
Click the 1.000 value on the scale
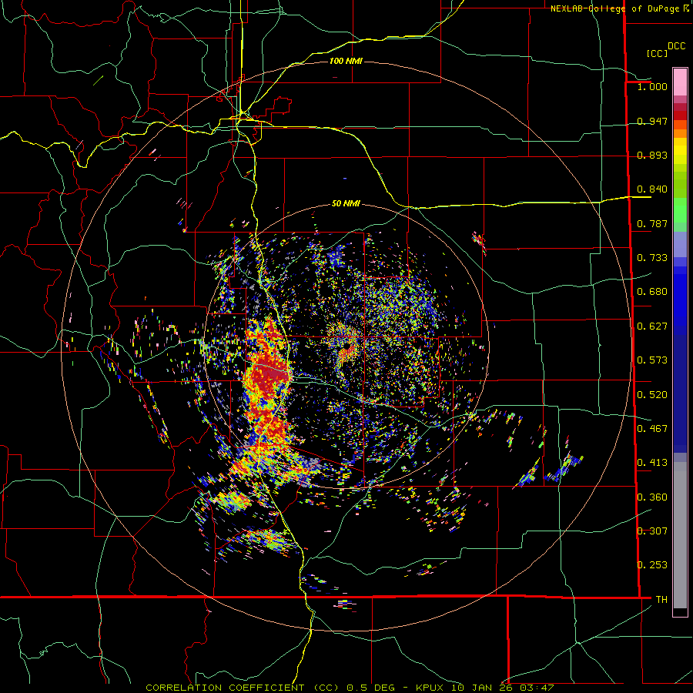tap(652, 86)
